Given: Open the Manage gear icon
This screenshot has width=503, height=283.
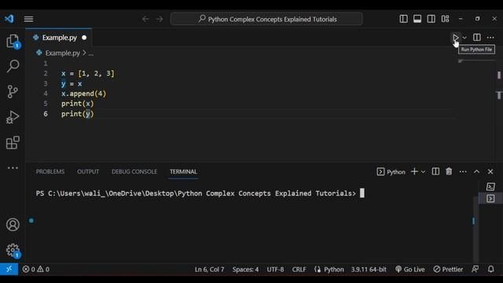Looking at the screenshot, I should click(x=13, y=250).
